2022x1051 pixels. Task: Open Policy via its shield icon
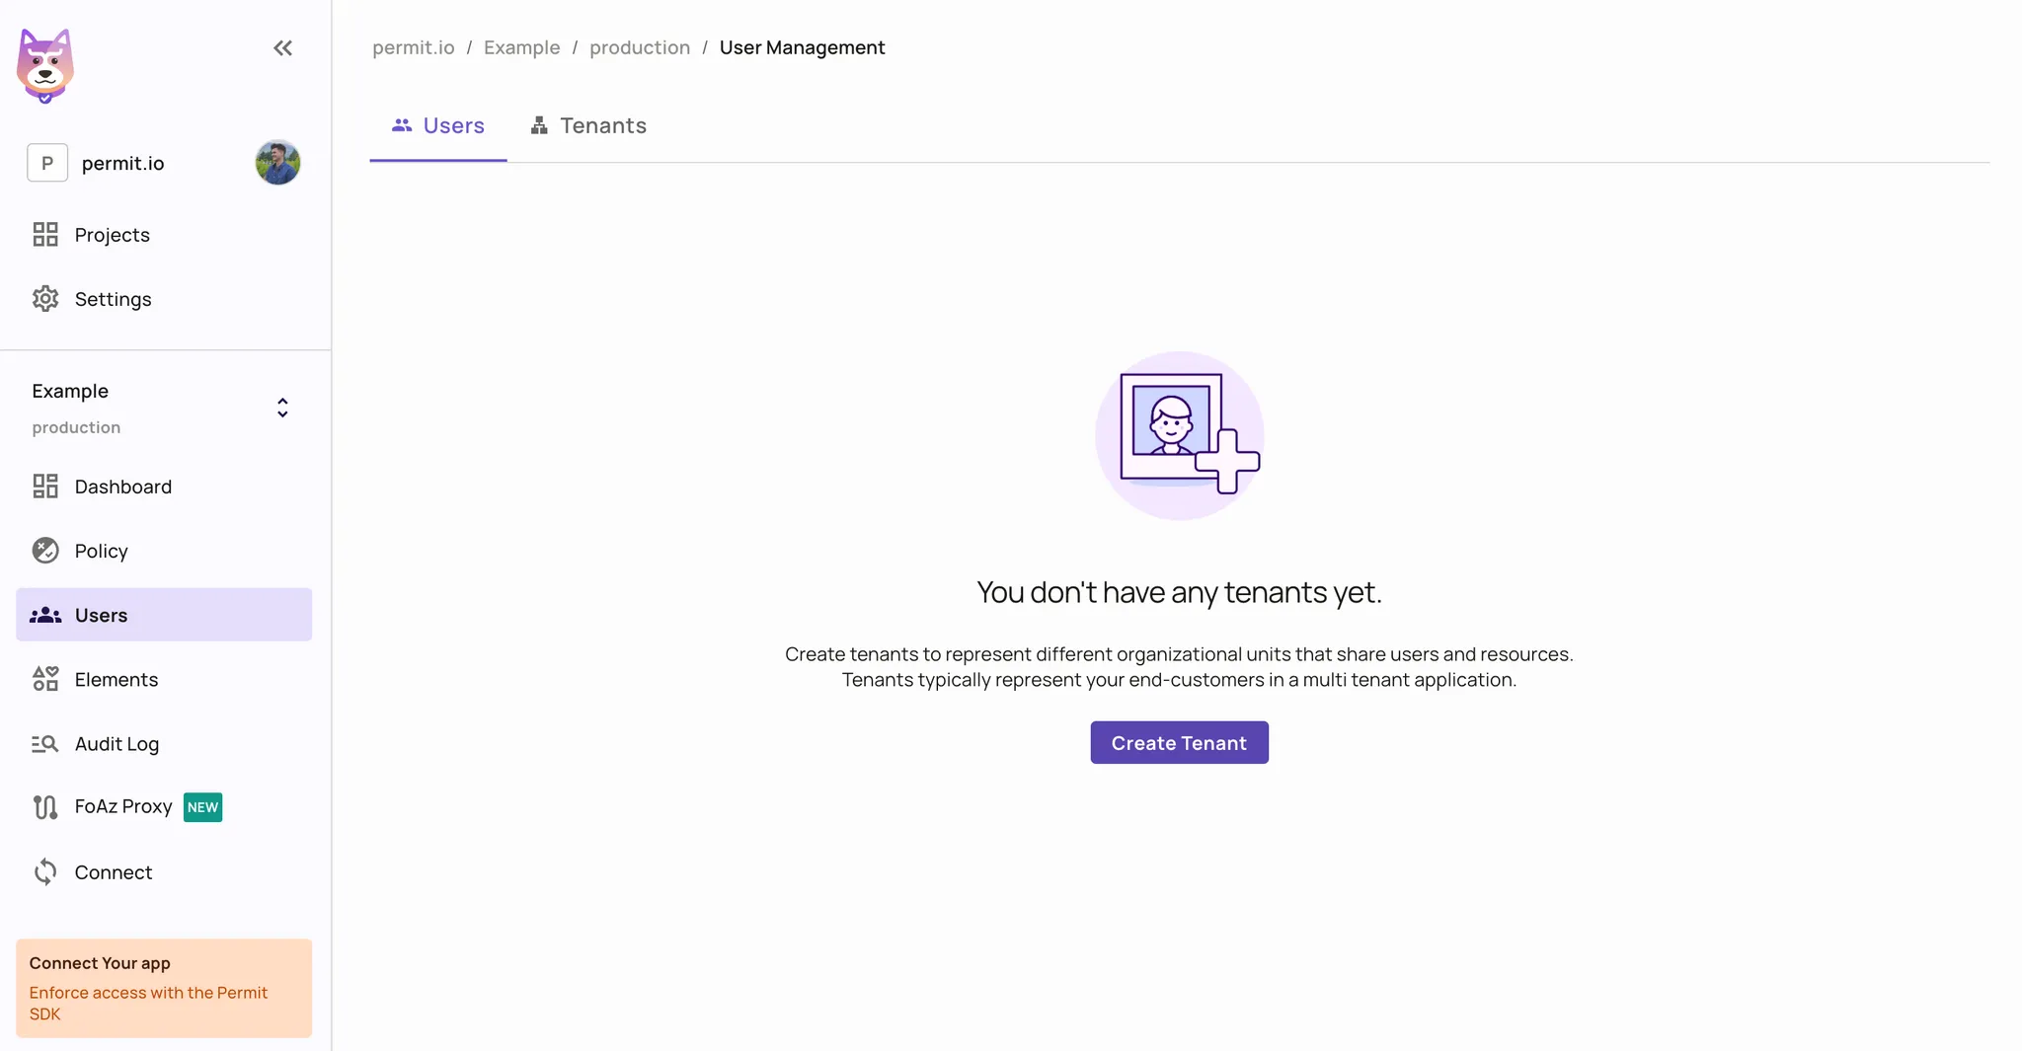click(x=45, y=551)
